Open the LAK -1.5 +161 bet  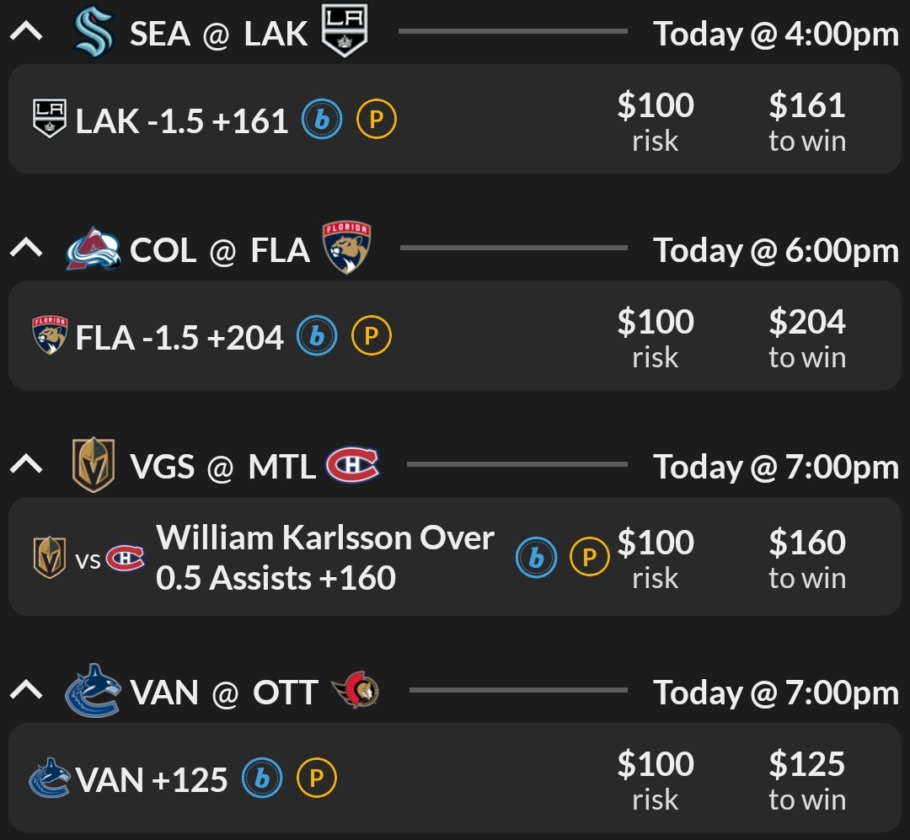[181, 121]
